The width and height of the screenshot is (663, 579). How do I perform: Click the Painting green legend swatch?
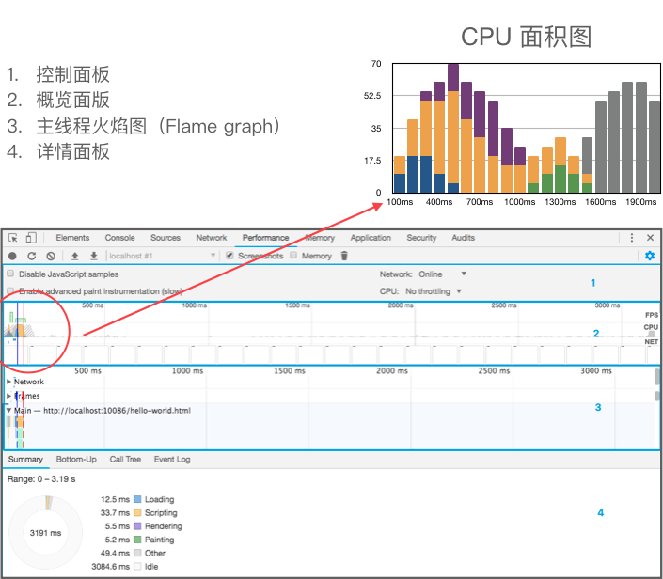click(x=137, y=540)
